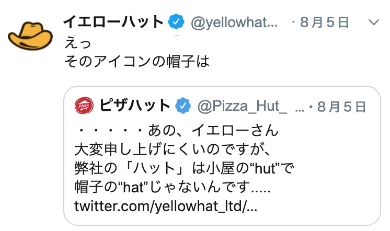This screenshot has height=231, width=390.
Task: Click the quoted line mentioning 小屋の“hut”
Action: pos(185,168)
